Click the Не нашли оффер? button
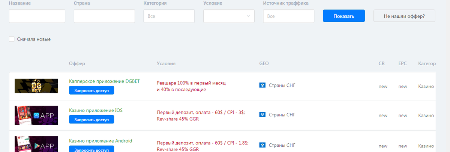The height and width of the screenshot is (152, 450). pyautogui.click(x=405, y=16)
